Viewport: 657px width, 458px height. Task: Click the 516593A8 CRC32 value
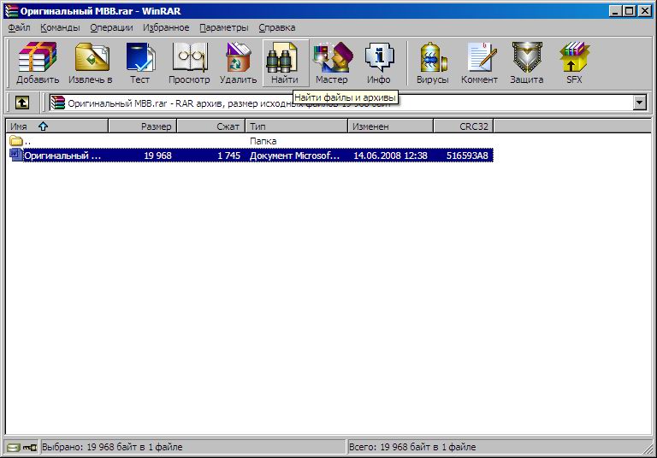click(x=467, y=156)
